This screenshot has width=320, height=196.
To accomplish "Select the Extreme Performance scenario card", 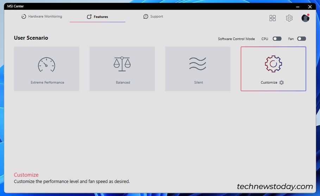I will click(x=46, y=69).
